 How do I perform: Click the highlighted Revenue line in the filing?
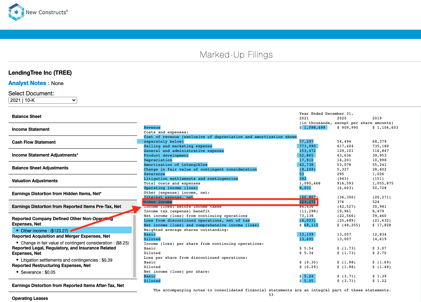pos(152,128)
